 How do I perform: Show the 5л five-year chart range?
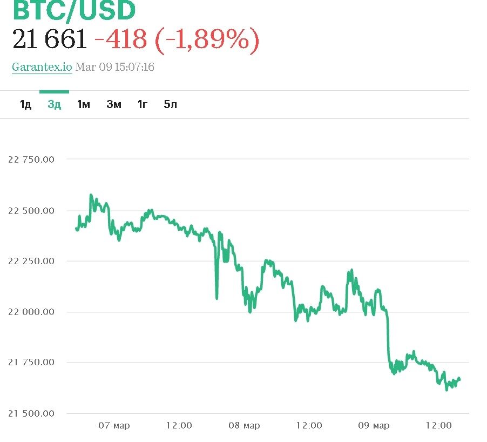(171, 104)
